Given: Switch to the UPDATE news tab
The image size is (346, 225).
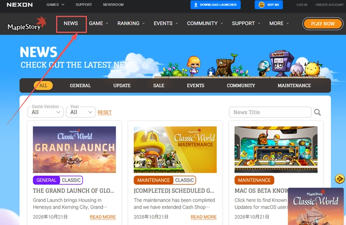Looking at the screenshot, I should 122,86.
